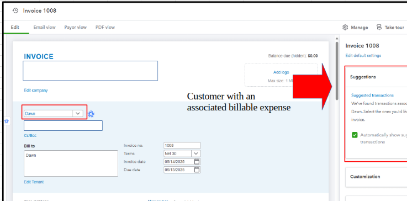Click the star icon on the left edge
Image resolution: width=407 pixels, height=201 pixels.
click(x=7, y=121)
